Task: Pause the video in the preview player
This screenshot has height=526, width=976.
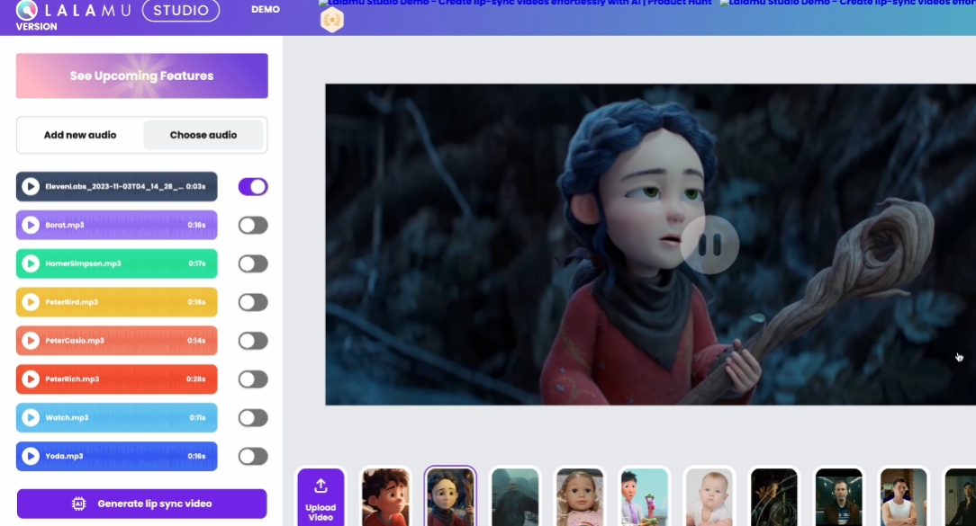Action: (709, 245)
